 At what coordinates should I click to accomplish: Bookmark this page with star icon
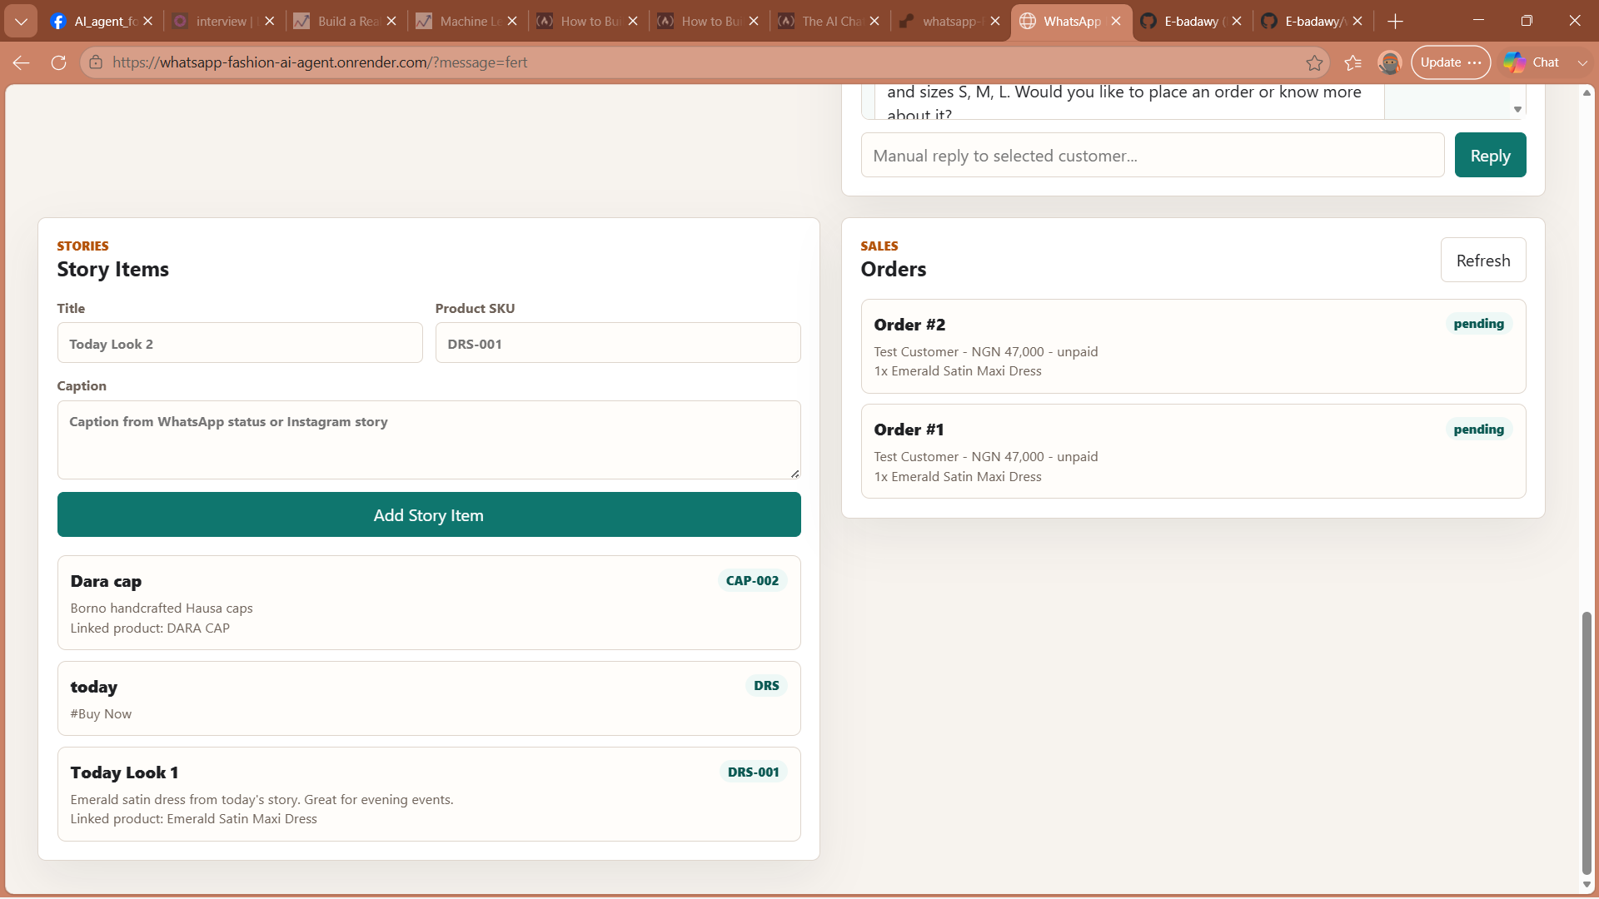[1314, 62]
